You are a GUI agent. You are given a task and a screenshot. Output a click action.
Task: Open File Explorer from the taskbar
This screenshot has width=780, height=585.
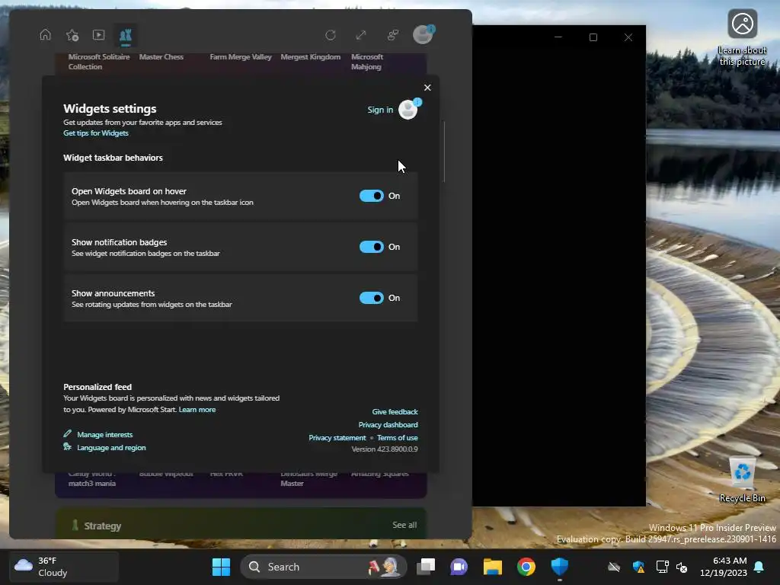pos(493,567)
